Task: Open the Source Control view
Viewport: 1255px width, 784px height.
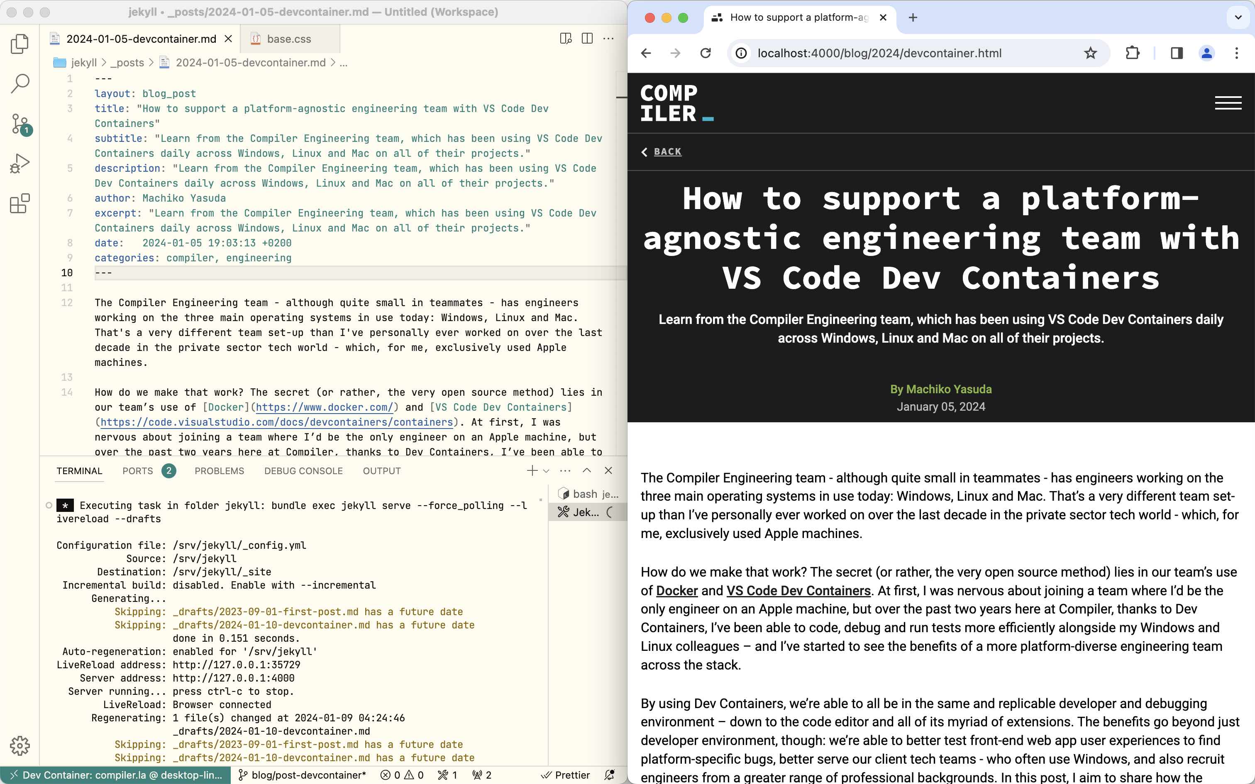Action: (19, 123)
